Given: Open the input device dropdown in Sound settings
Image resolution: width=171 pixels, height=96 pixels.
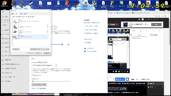Looking at the screenshot, I should pos(44,65).
